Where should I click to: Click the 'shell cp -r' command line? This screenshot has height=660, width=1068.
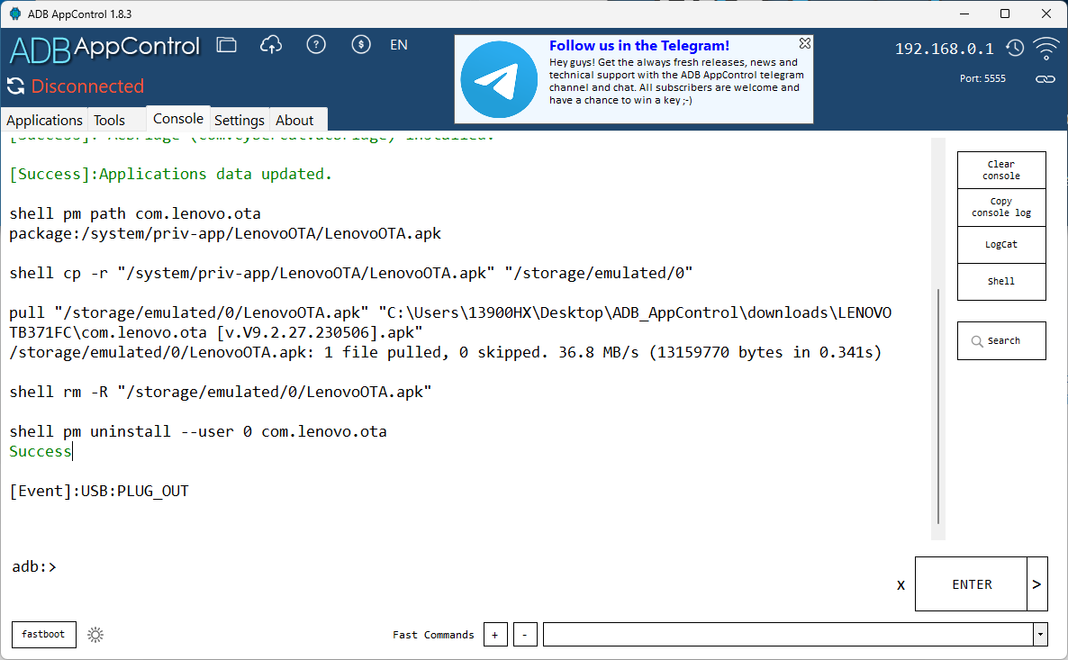coord(351,273)
